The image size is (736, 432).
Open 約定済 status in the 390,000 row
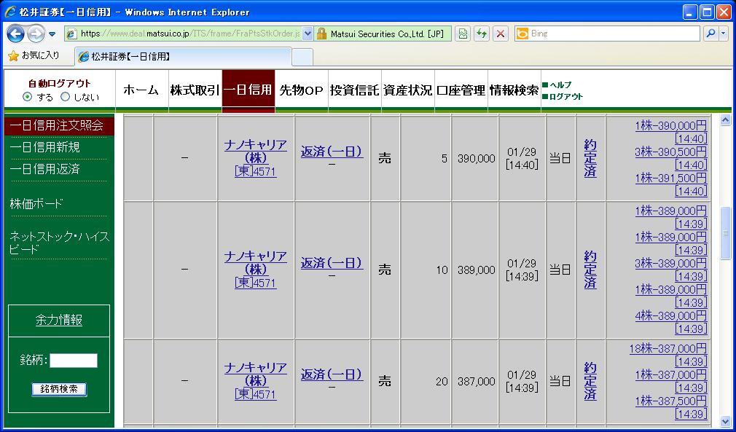590,159
